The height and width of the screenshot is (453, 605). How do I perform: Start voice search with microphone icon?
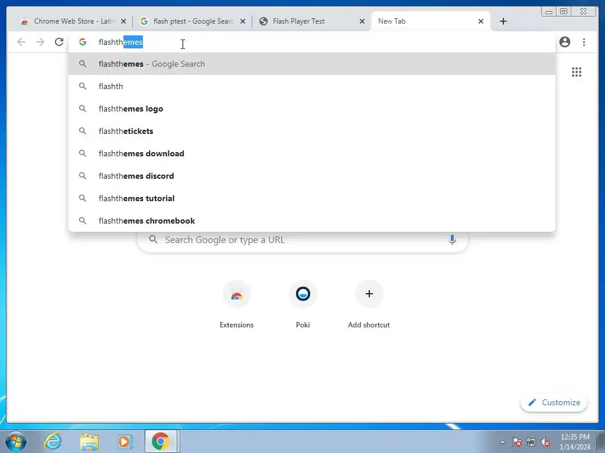pos(452,239)
